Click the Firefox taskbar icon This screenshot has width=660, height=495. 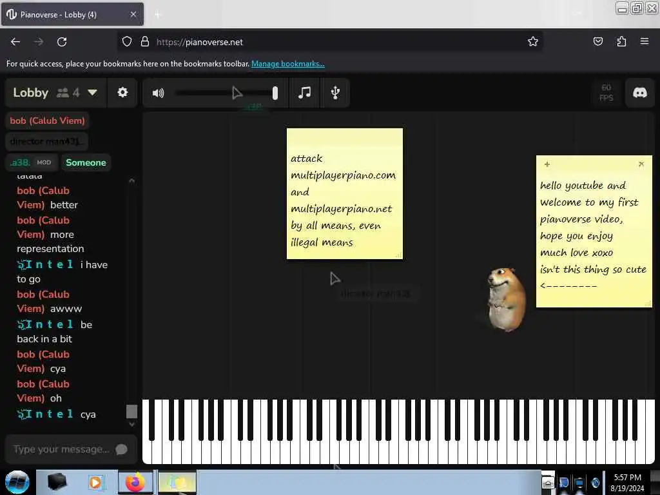point(135,482)
